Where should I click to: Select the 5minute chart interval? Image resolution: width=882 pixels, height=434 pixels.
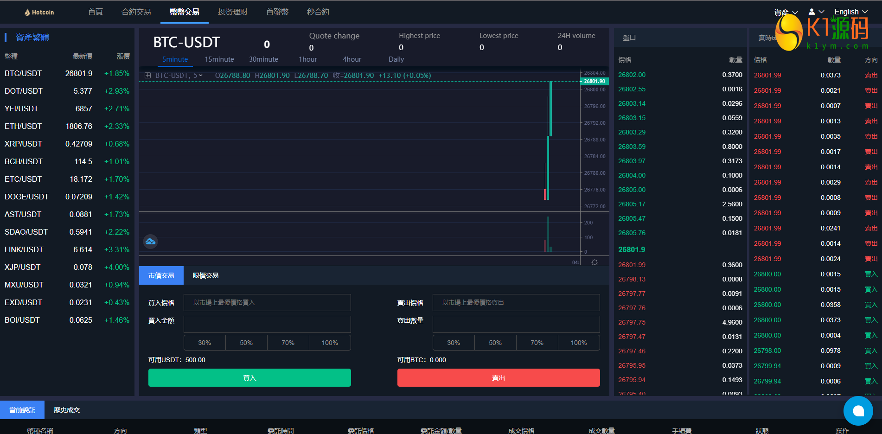point(175,59)
